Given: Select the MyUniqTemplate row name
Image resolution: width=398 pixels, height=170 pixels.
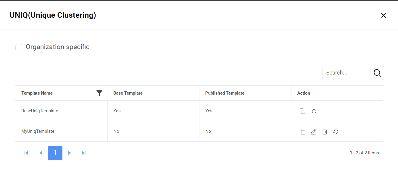Looking at the screenshot, I should point(38,131).
